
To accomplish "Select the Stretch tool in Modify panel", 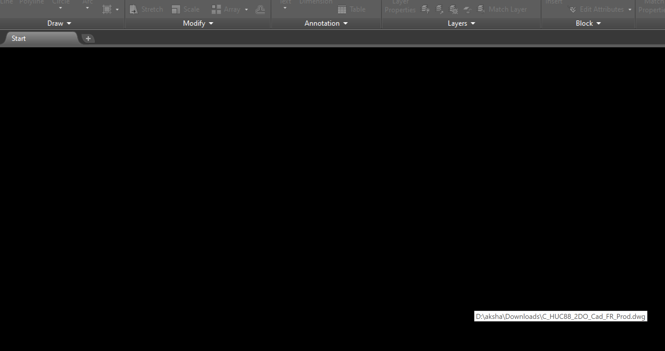I will coord(146,9).
